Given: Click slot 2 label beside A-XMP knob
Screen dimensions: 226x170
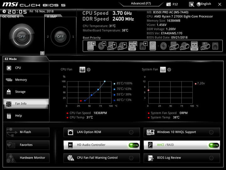Looking at the screenshot, I should 48,37.
